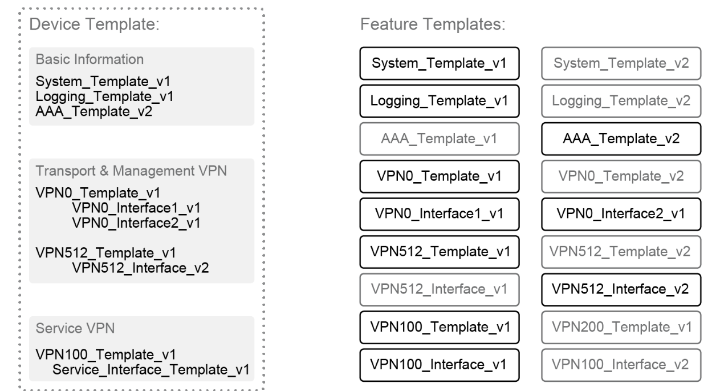Click Service_Interface_Template_v1 in Service VPN section
The width and height of the screenshot is (720, 391).
pyautogui.click(x=150, y=369)
